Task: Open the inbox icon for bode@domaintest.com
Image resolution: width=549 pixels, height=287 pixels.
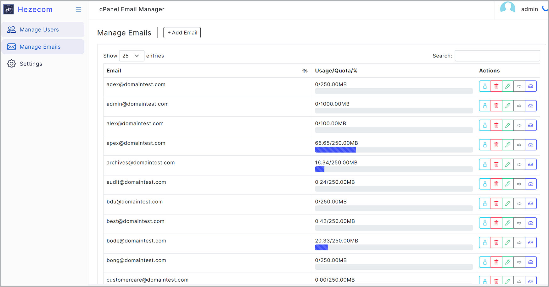Action: tap(531, 242)
